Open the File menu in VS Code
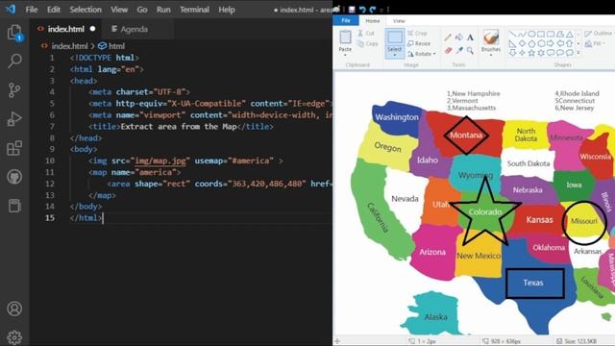Screen dimensions: 615x346 [32, 10]
